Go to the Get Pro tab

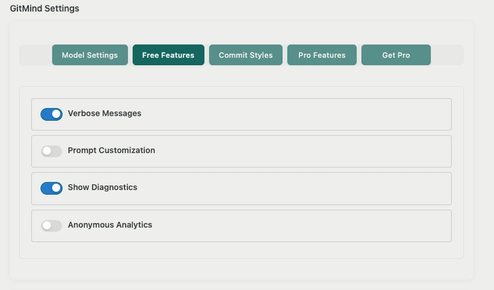coord(396,55)
